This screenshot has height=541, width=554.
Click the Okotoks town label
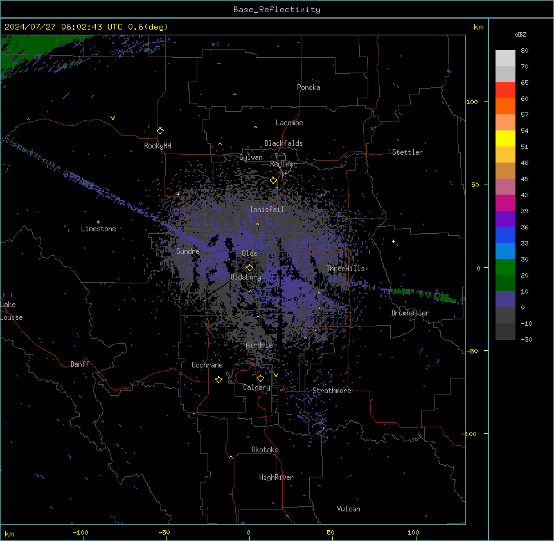tap(265, 450)
